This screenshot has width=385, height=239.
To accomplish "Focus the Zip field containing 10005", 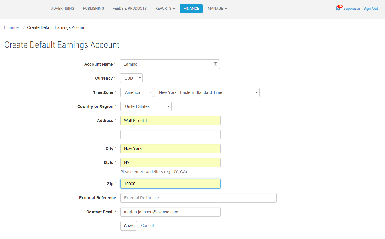I will 170,184.
